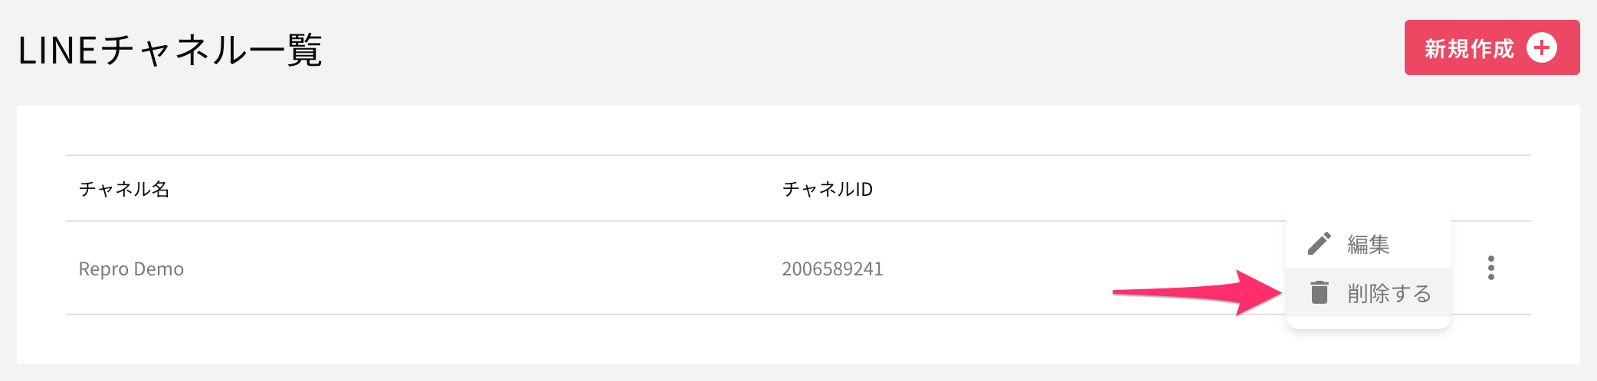The height and width of the screenshot is (381, 1597).
Task: Click the pencil icon next to 編集
Action: coord(1319,244)
